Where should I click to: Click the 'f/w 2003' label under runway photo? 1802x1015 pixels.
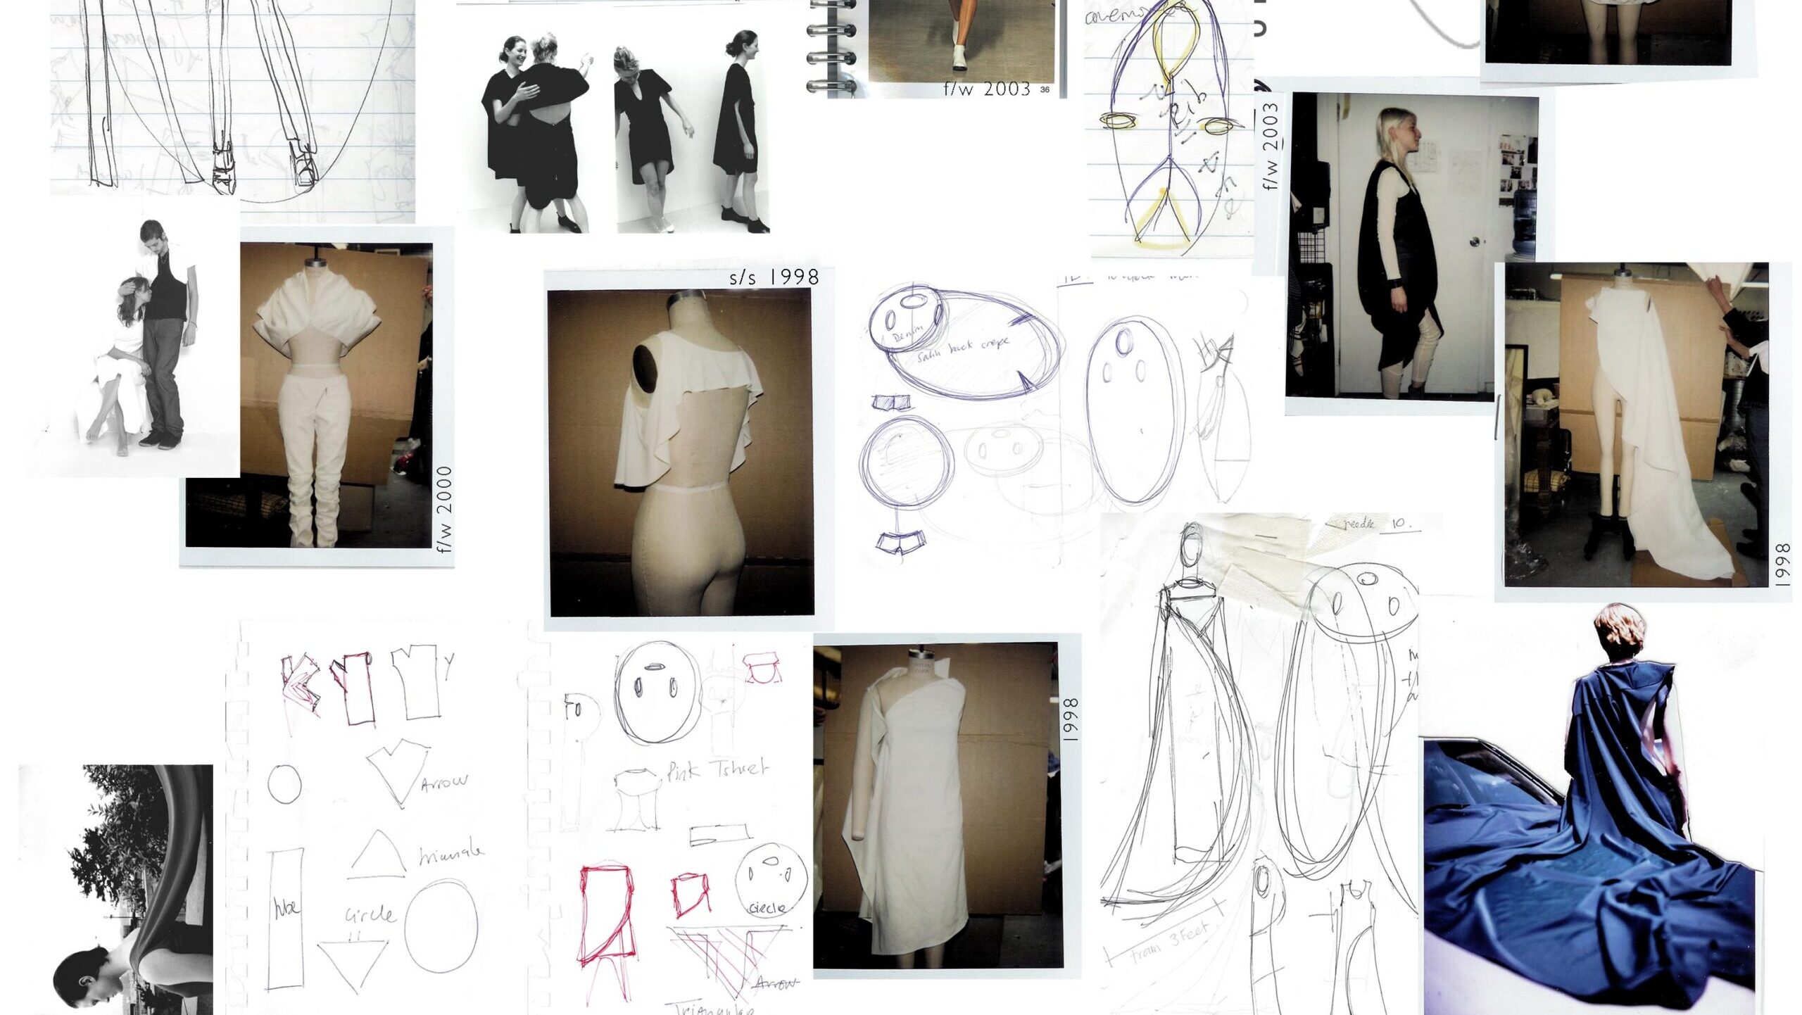(x=987, y=89)
